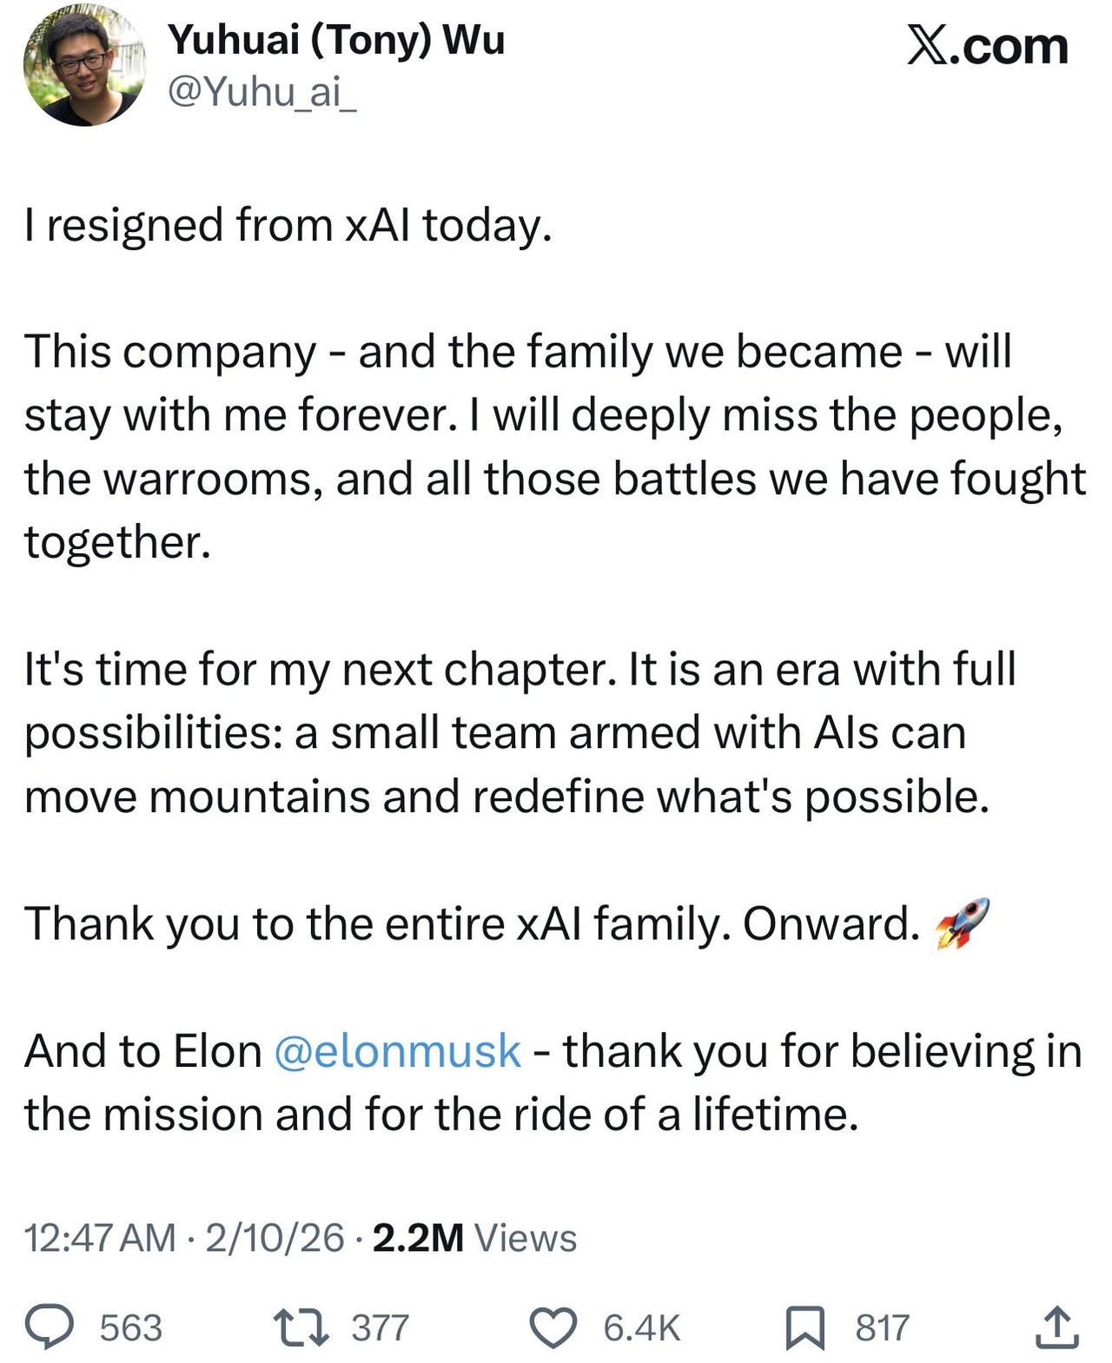Like the tweet with the heart icon
The image size is (1112, 1363).
coord(553,1327)
